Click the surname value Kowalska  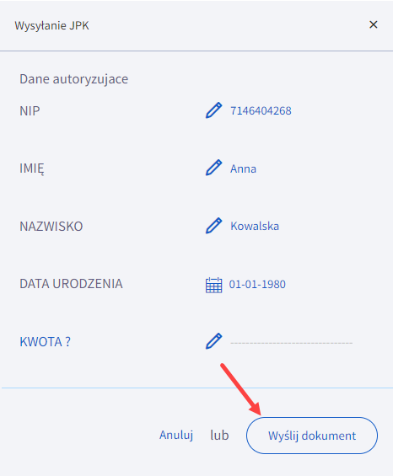coord(255,226)
